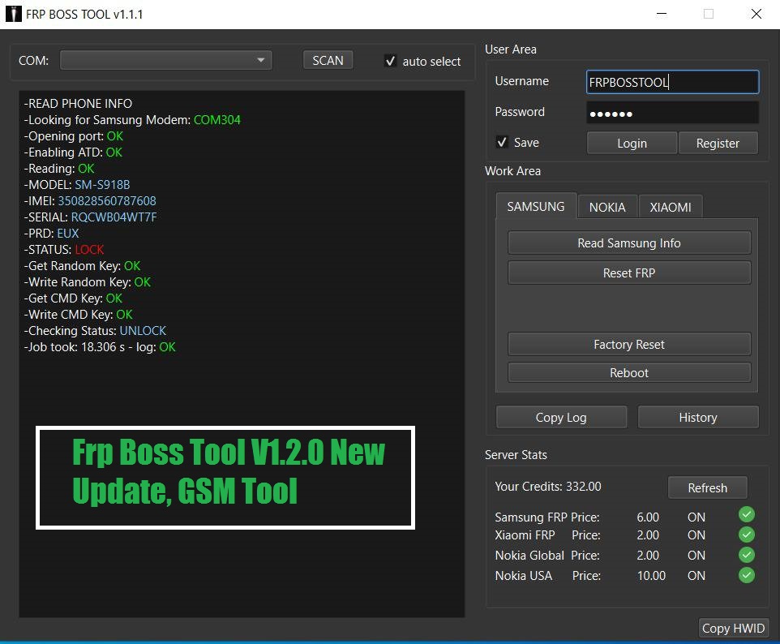780x644 pixels.
Task: Open the COM port dropdown
Action: [x=165, y=60]
